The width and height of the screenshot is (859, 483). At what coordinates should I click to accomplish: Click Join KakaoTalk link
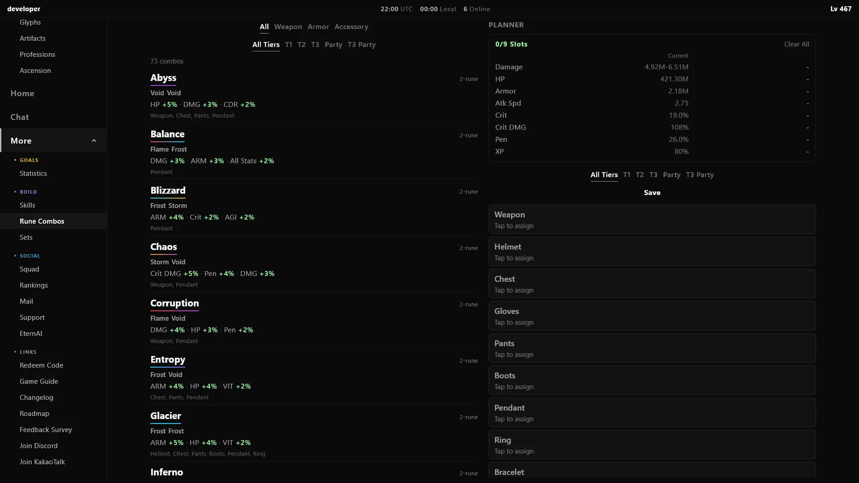(42, 462)
